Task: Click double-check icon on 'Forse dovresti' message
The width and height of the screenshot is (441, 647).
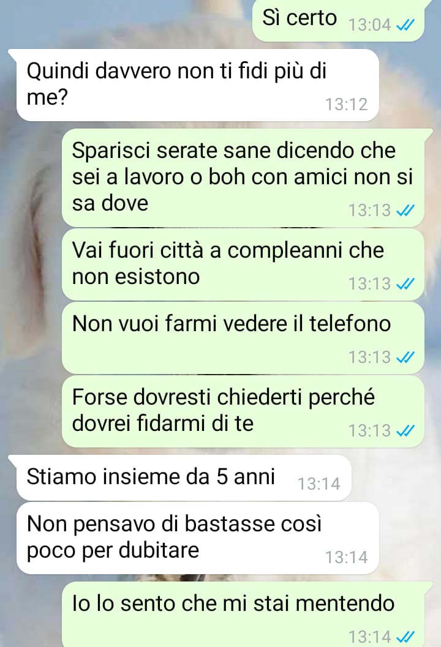Action: pyautogui.click(x=405, y=431)
